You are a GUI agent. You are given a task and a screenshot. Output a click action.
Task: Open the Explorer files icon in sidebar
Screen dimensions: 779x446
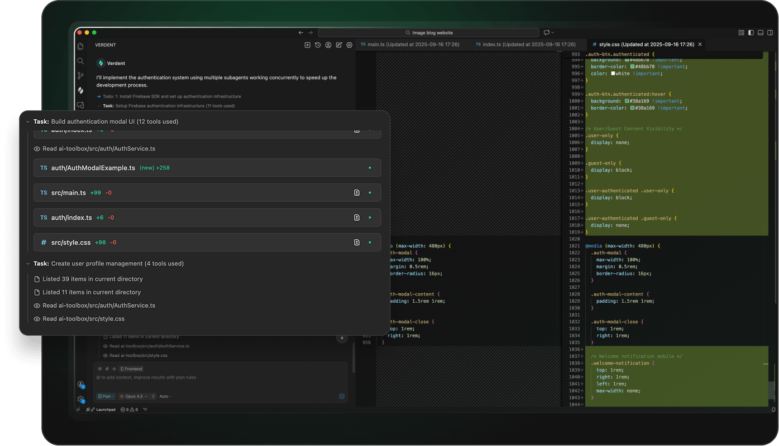click(80, 46)
